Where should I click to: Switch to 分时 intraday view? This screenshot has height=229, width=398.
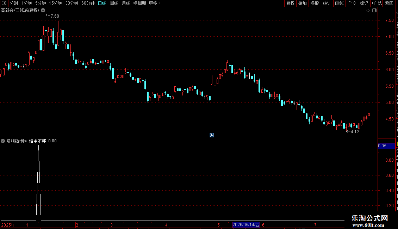click(14, 3)
